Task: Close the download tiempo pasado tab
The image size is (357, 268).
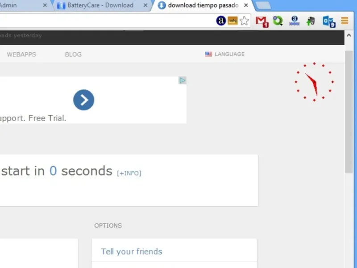Action: (246, 5)
